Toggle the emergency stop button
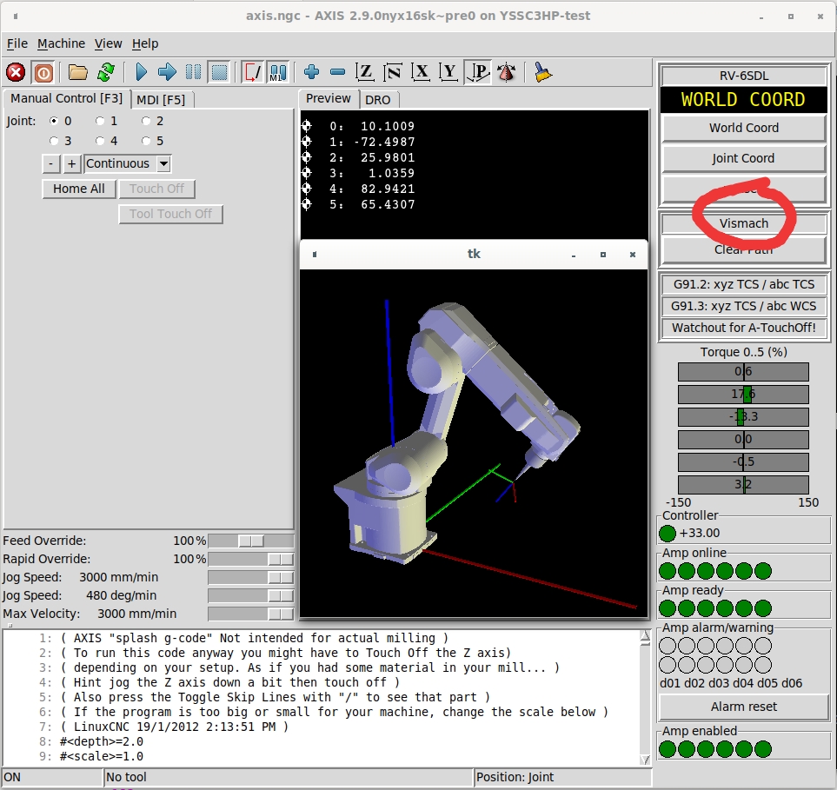This screenshot has width=837, height=790. pyautogui.click(x=16, y=72)
